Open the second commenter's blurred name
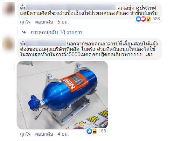174x141 pixels. [x=43, y=43]
